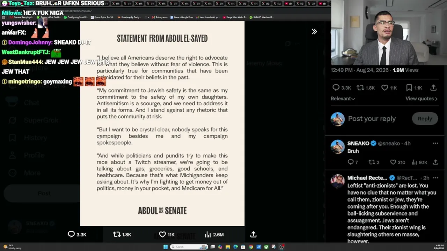The height and width of the screenshot is (251, 447).
Task: Click the taskbar clock and date
Action: [x=439, y=247]
